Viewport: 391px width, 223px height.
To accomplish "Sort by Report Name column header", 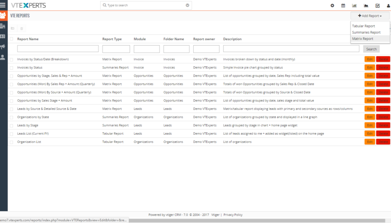I will point(28,39).
